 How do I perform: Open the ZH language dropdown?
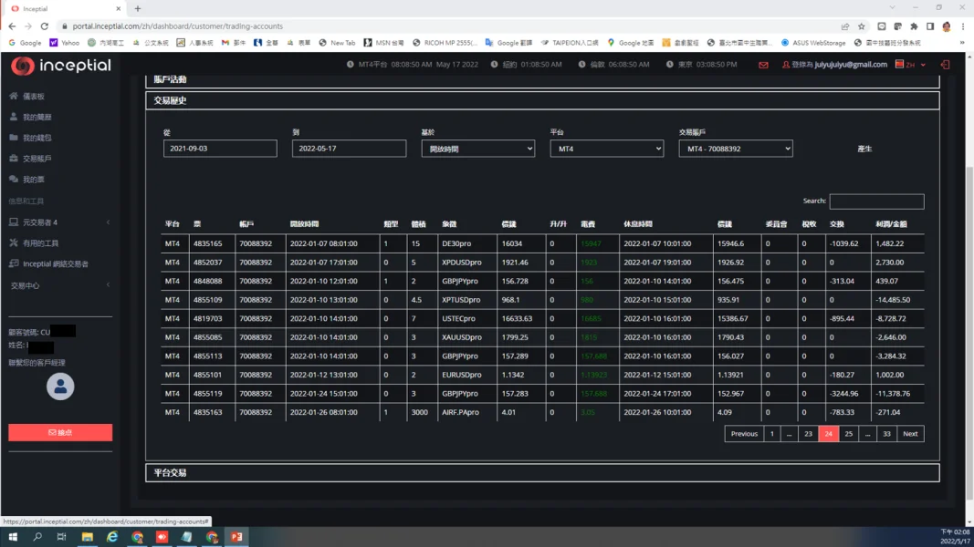pos(911,65)
